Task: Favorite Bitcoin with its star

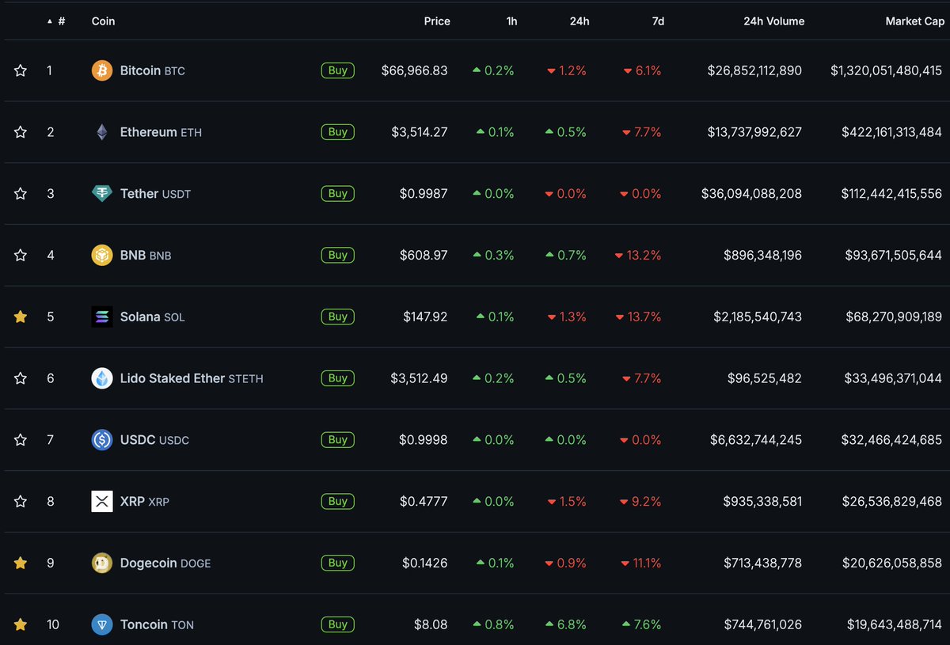Action: (x=21, y=70)
